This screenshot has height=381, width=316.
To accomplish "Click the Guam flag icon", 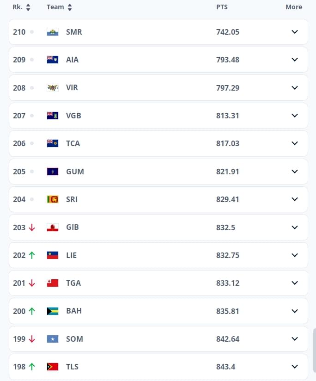I will (x=52, y=172).
